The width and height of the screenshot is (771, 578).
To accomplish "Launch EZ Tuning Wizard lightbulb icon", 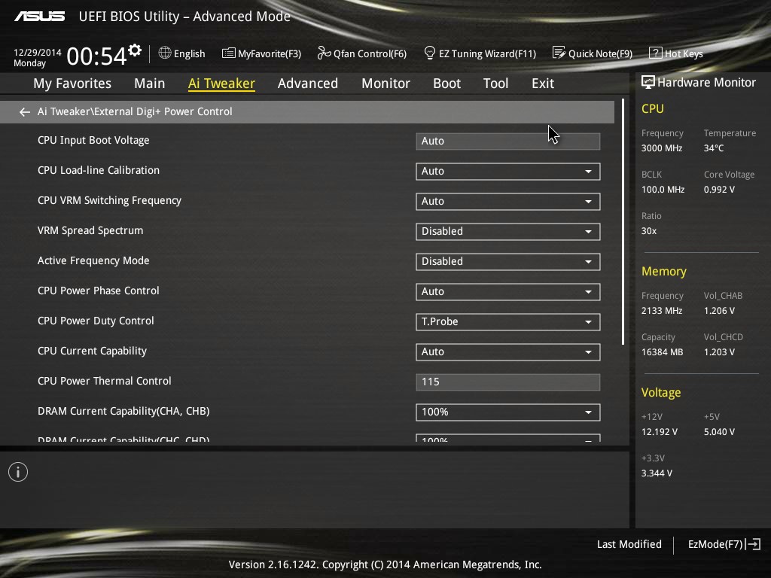I will [x=429, y=53].
